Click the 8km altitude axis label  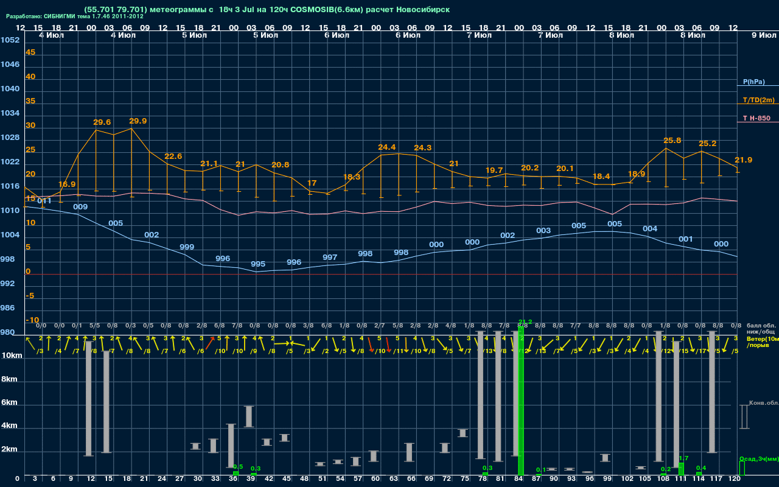point(10,379)
